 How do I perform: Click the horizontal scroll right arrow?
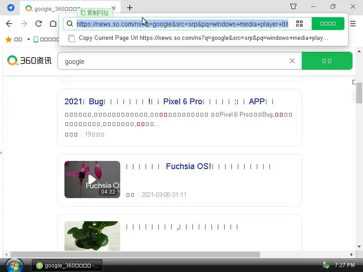pos(351,254)
